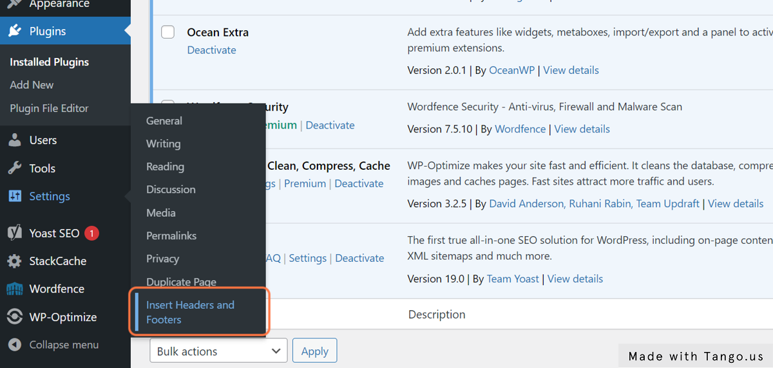Open Insert Headers and Footers settings

pos(199,312)
